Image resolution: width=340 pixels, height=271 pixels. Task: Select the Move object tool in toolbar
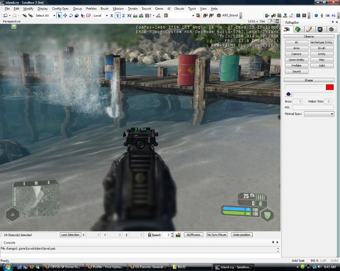pyautogui.click(x=65, y=15)
